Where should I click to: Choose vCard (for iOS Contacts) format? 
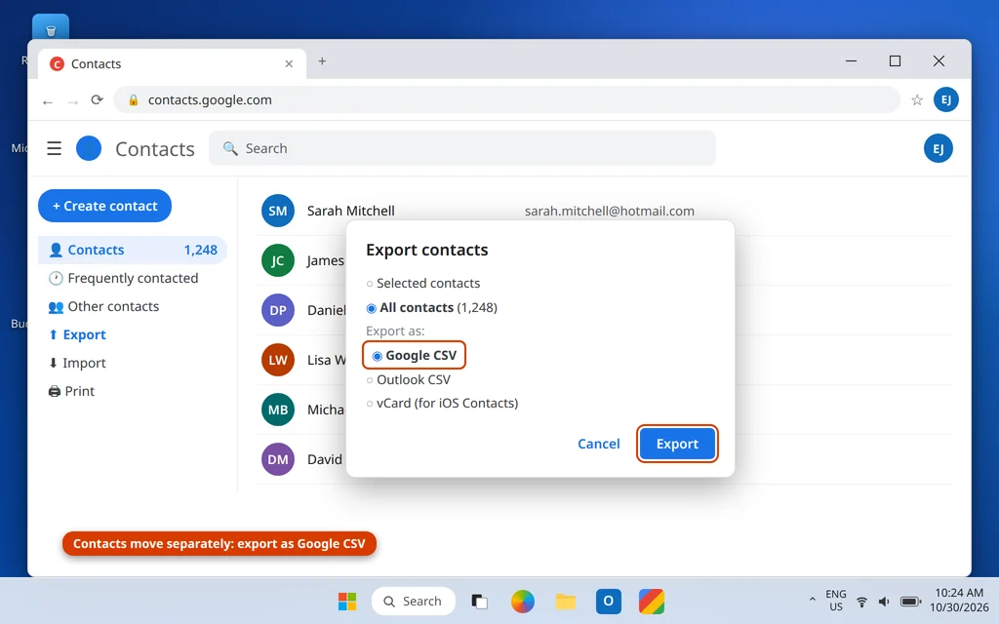[442, 404]
